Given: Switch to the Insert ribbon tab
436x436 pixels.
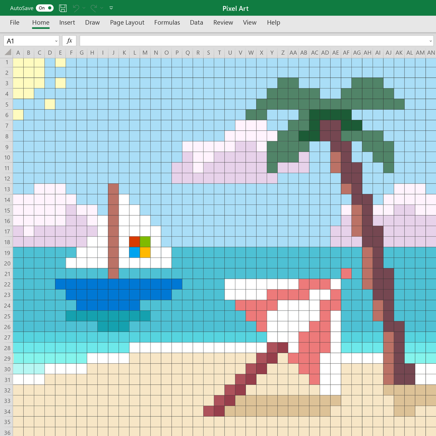Looking at the screenshot, I should (67, 23).
